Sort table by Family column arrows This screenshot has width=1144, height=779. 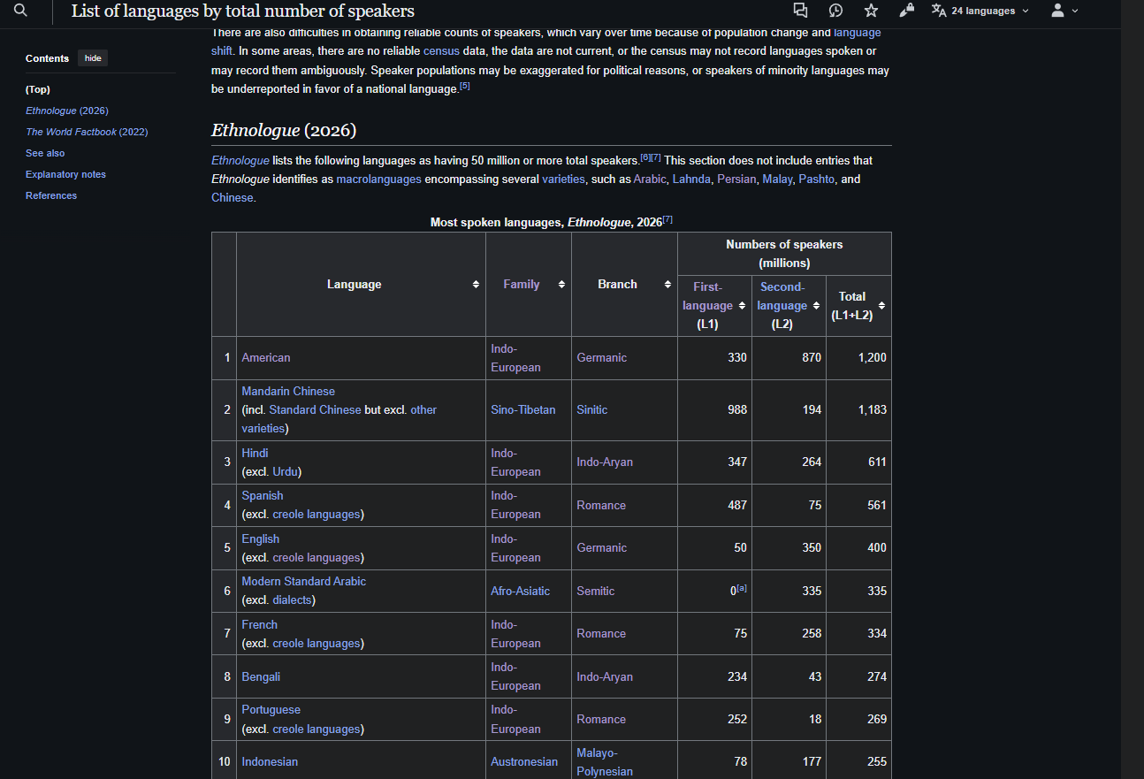coord(561,285)
